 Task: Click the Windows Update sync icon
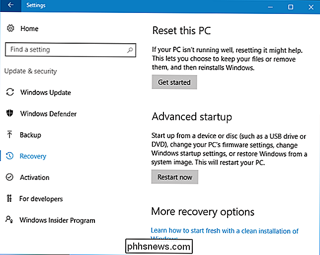pos(10,92)
